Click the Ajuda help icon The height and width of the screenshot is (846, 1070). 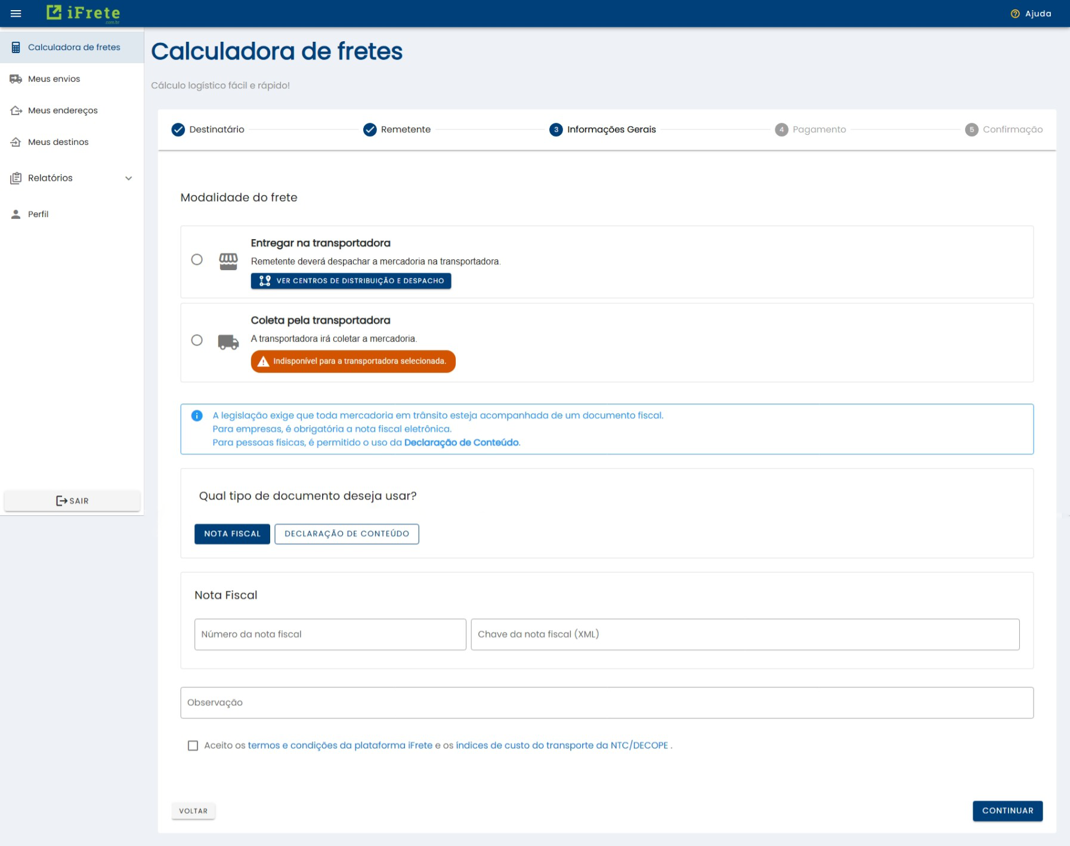[x=1015, y=14]
